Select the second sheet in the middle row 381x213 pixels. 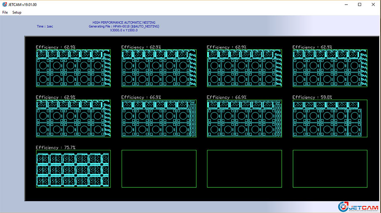click(x=159, y=118)
